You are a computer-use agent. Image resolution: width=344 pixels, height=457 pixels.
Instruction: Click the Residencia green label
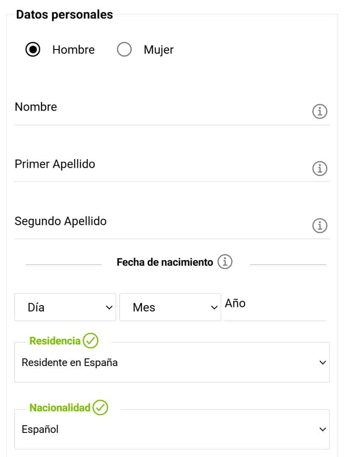tap(55, 341)
